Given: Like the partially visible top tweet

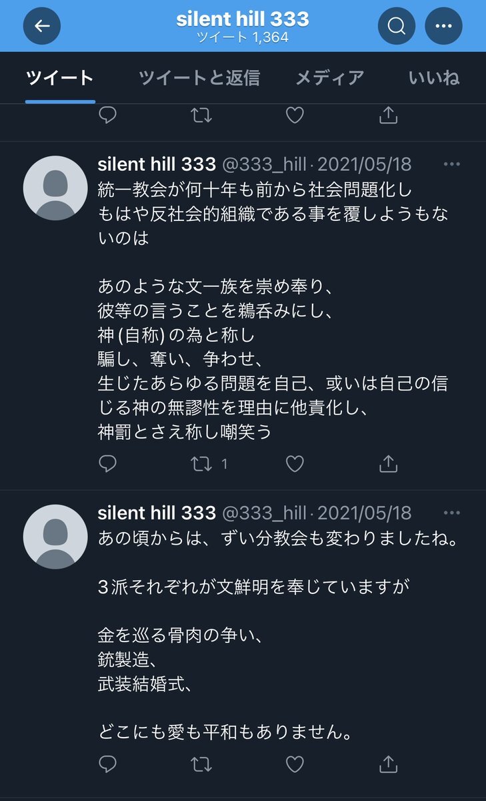Looking at the screenshot, I should click(295, 115).
